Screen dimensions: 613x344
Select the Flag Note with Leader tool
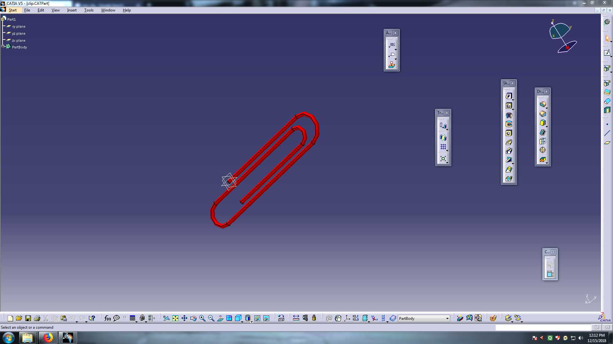(x=392, y=55)
